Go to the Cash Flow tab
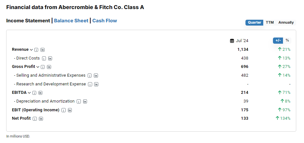 [105, 21]
